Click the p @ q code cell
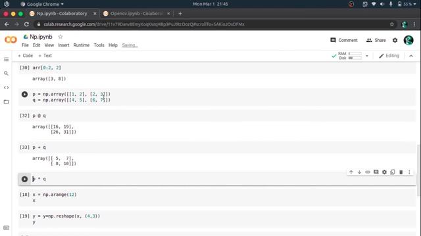The image size is (421, 236). [217, 115]
